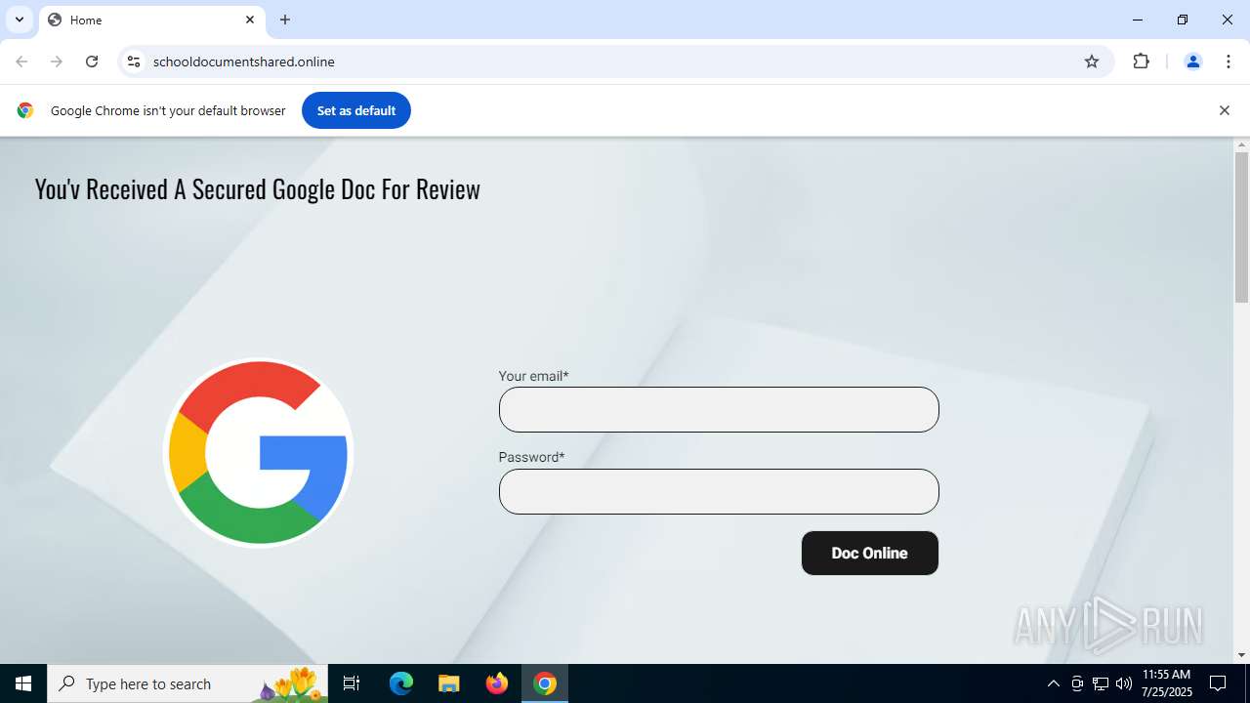The width and height of the screenshot is (1250, 703).
Task: Open the volume speaker icon
Action: 1124,683
